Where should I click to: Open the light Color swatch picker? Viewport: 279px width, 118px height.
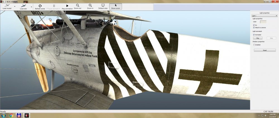[x=263, y=22]
